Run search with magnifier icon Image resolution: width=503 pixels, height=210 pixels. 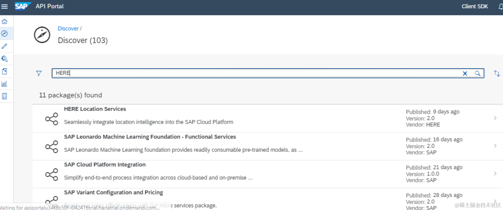(x=477, y=74)
